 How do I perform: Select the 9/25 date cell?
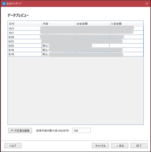(x=25, y=41)
